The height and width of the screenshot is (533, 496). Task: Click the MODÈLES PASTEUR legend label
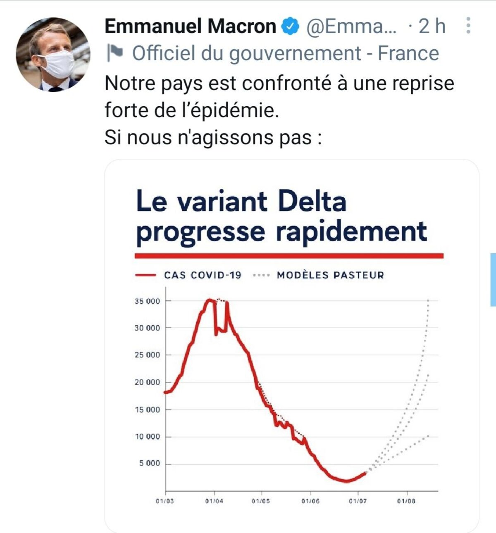330,275
